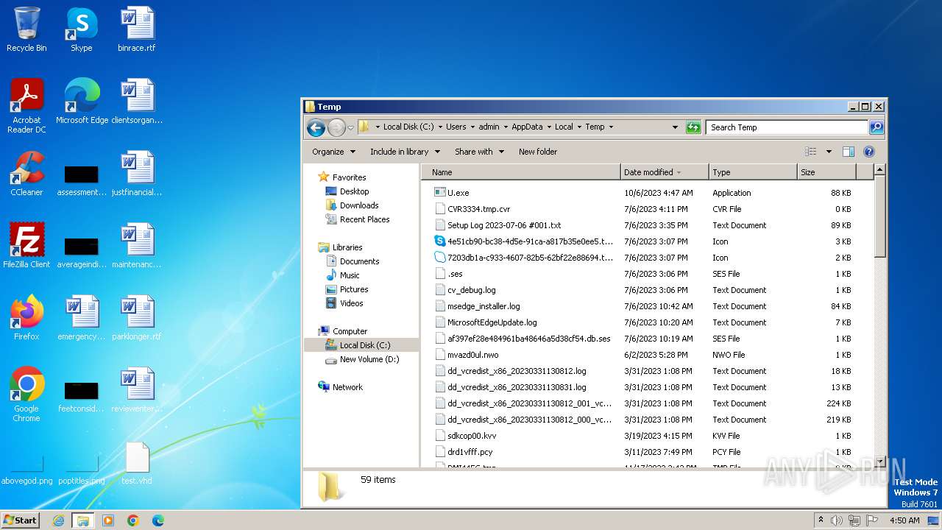942x530 pixels.
Task: Refresh the Temp folder view
Action: [693, 127]
